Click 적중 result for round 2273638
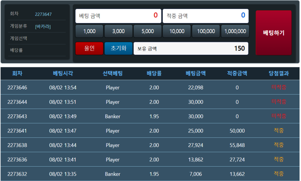This screenshot has width=301, height=181. 279,145
